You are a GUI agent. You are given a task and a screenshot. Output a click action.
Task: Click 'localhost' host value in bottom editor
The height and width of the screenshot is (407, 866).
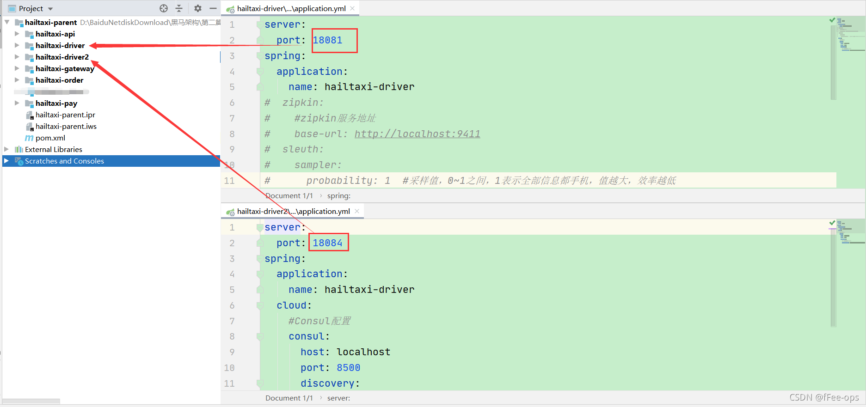363,352
